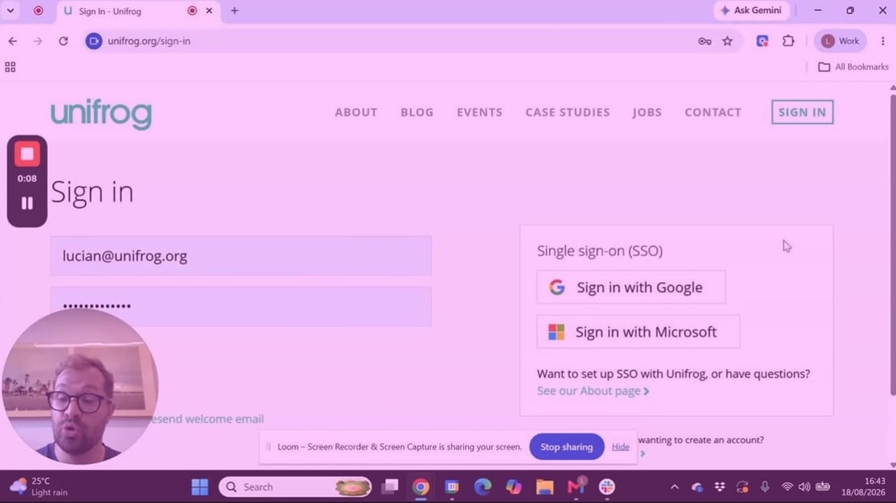896x503 pixels.
Task: Click the site info icon beside URL
Action: pos(93,41)
